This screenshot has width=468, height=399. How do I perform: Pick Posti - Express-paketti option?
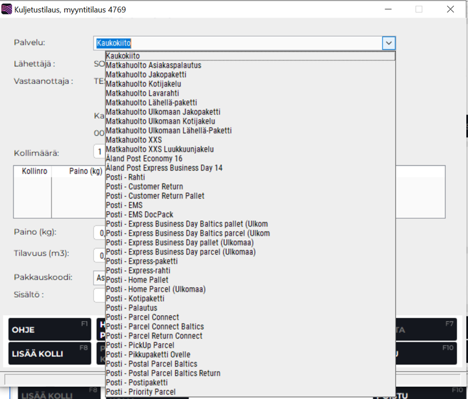coord(141,261)
